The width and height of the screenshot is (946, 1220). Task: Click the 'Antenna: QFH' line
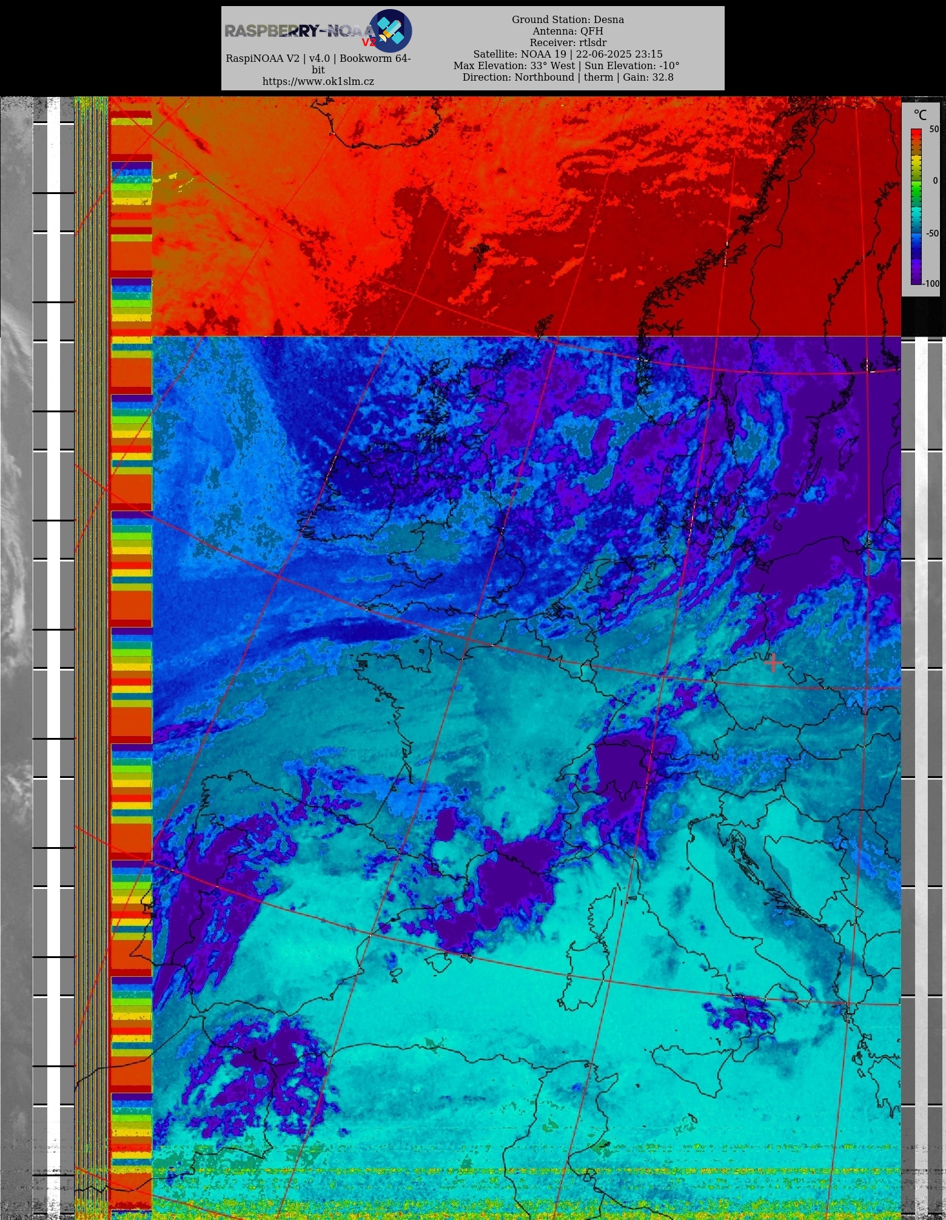(x=568, y=31)
